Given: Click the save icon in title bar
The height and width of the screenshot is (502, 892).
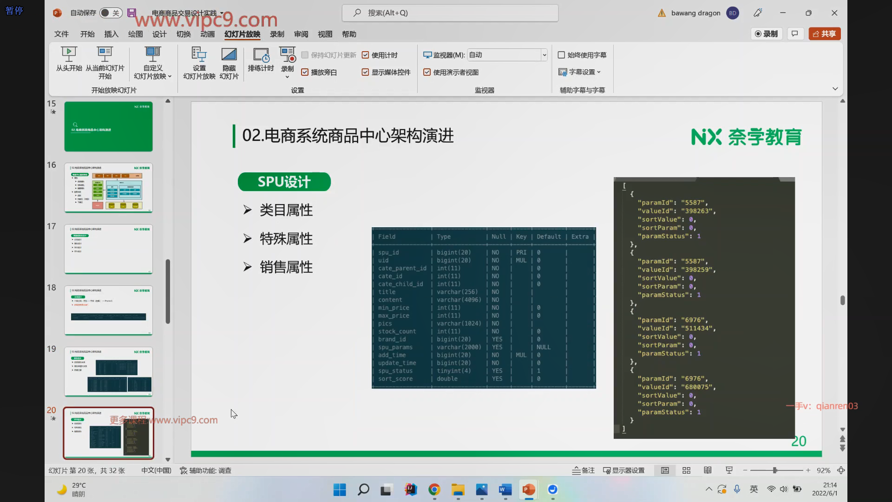Looking at the screenshot, I should pos(131,13).
